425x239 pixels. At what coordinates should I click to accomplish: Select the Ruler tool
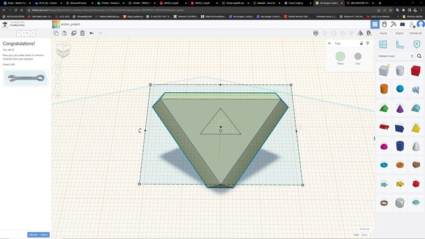399,44
